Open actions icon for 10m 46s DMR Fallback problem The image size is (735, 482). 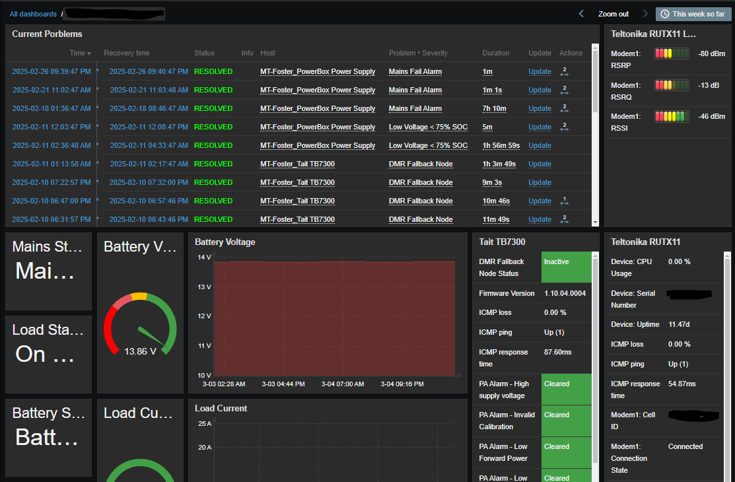(x=564, y=201)
